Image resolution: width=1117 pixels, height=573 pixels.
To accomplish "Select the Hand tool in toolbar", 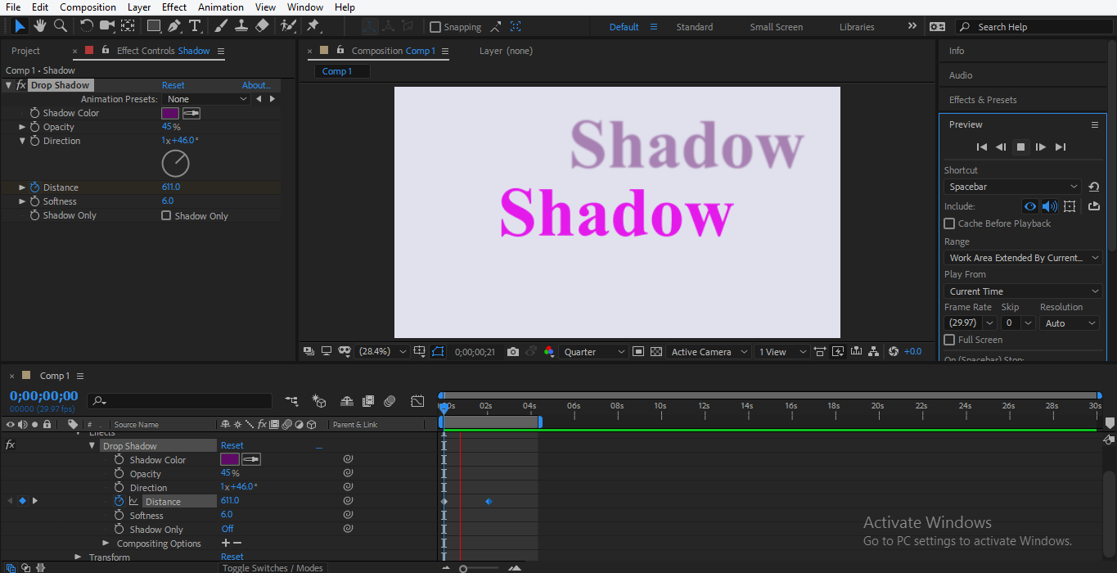I will click(39, 26).
